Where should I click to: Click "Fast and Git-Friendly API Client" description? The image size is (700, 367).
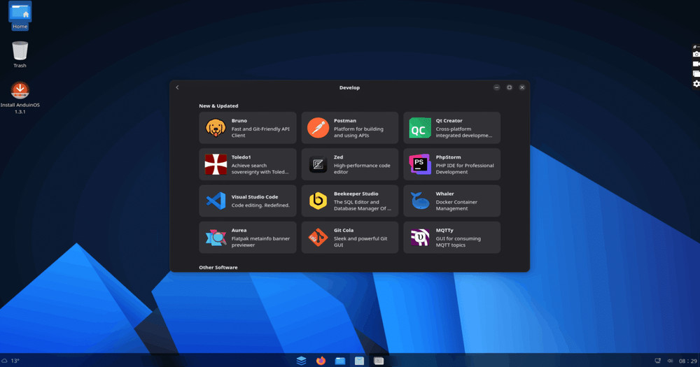click(260, 132)
